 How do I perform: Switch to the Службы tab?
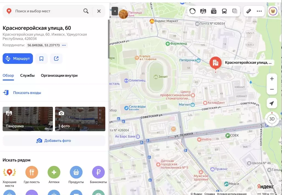pyautogui.click(x=27, y=75)
